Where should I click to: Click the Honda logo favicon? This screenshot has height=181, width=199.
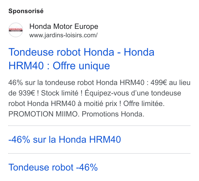click(x=16, y=30)
